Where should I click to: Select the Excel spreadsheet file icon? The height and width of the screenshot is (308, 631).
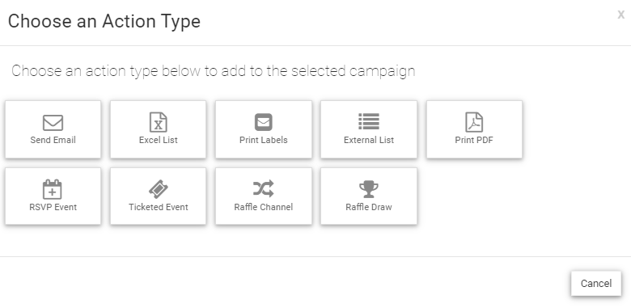coord(158,122)
